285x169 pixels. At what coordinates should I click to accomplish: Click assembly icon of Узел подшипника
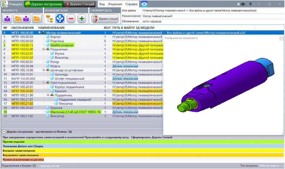click(x=48, y=83)
